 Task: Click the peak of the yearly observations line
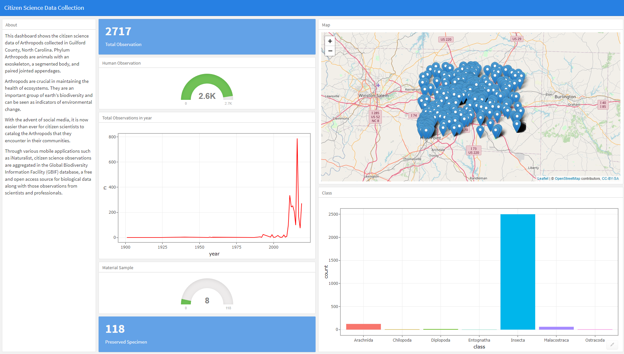[x=297, y=139]
